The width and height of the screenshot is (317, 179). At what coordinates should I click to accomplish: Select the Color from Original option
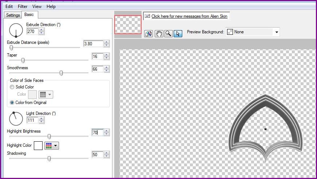click(x=12, y=103)
